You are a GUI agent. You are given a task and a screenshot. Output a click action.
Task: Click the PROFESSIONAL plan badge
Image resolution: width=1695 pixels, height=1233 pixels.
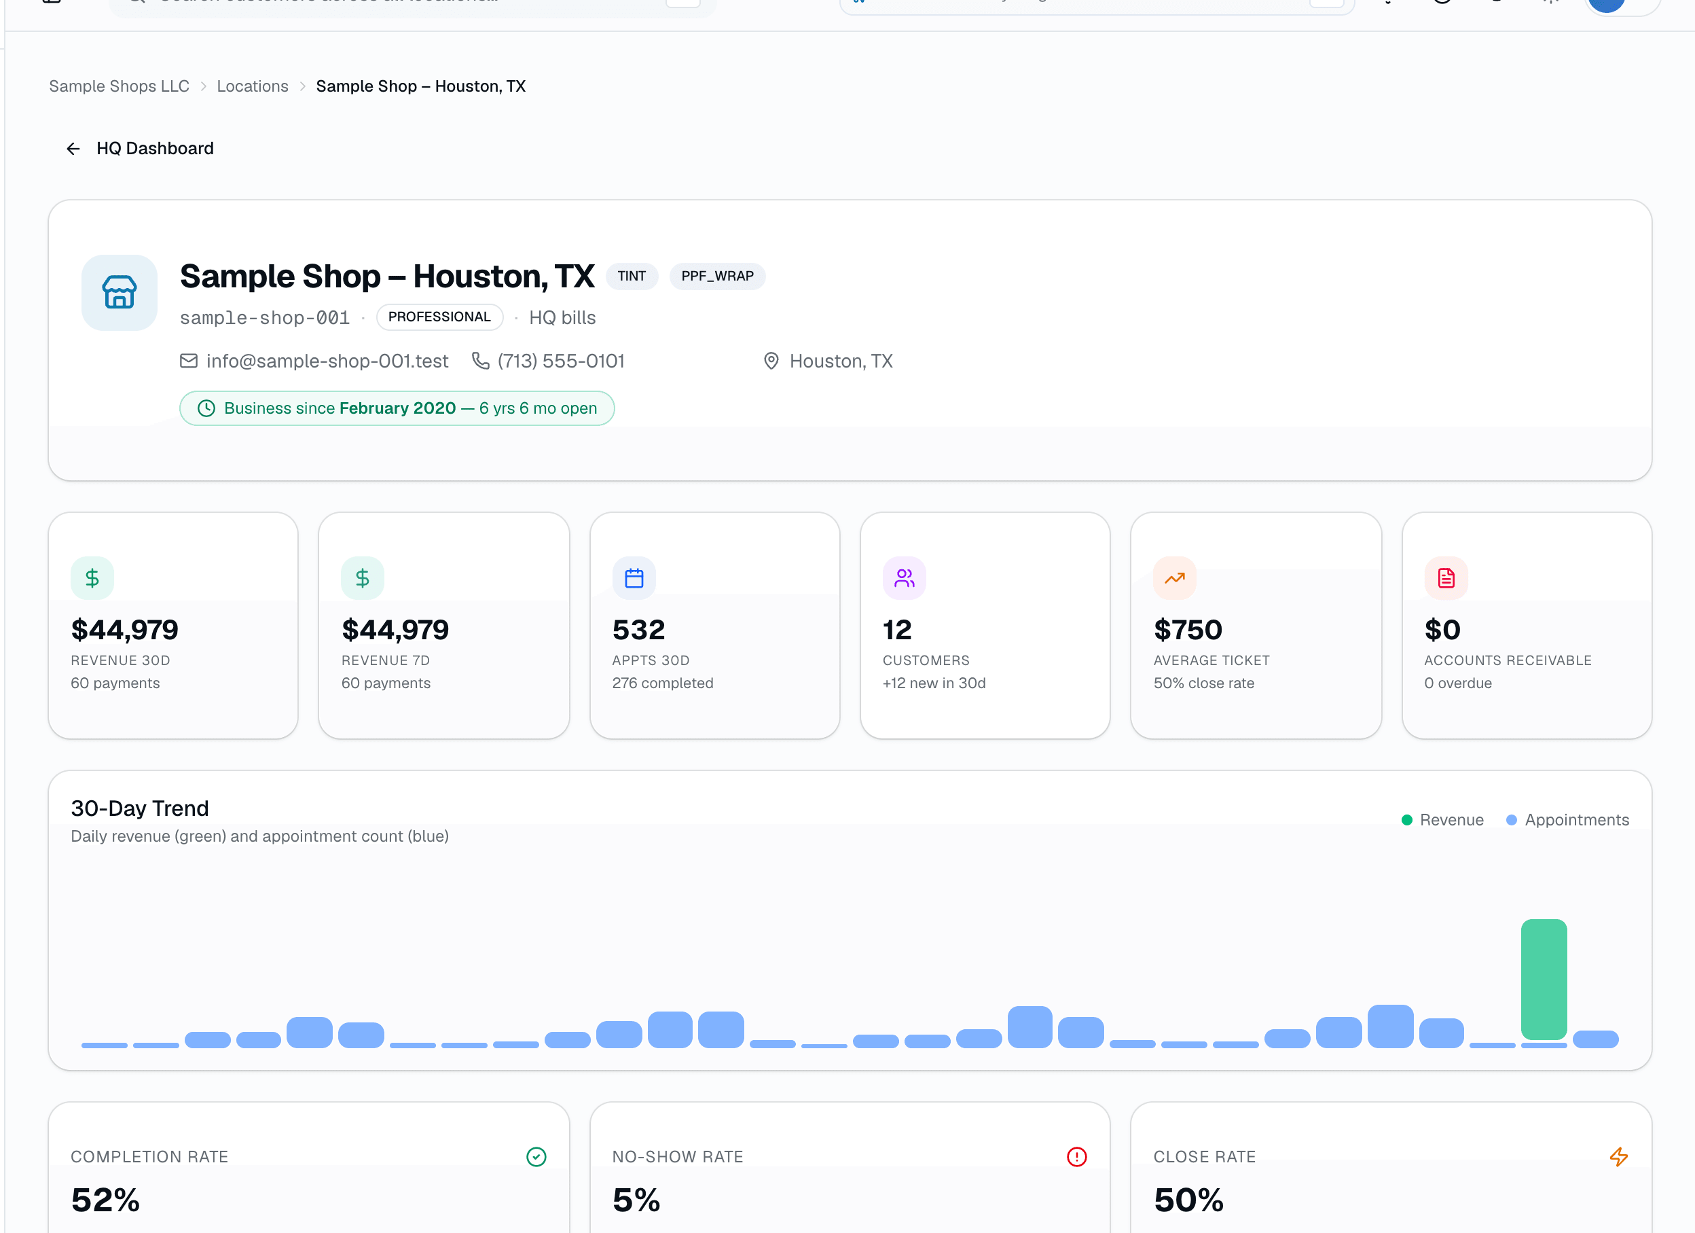coord(439,317)
